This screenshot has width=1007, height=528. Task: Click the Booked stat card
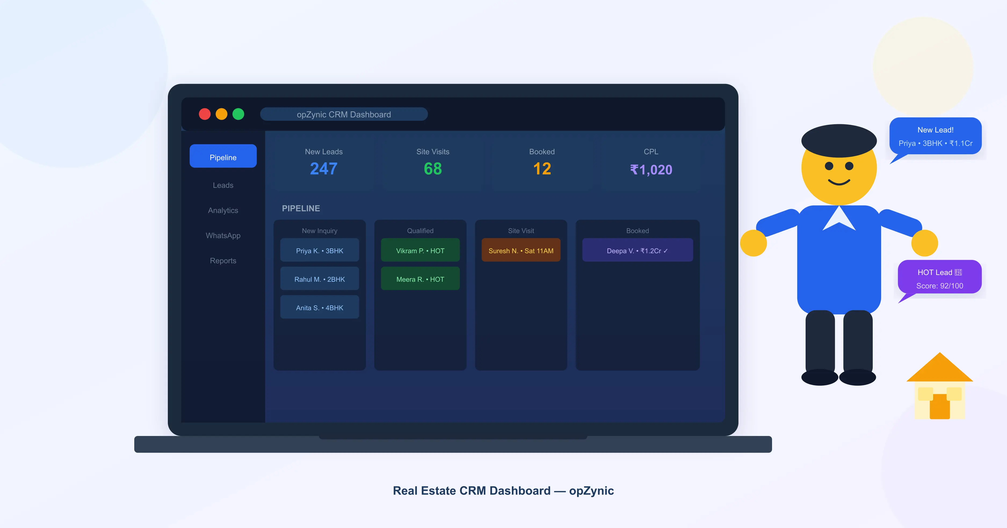pyautogui.click(x=542, y=162)
